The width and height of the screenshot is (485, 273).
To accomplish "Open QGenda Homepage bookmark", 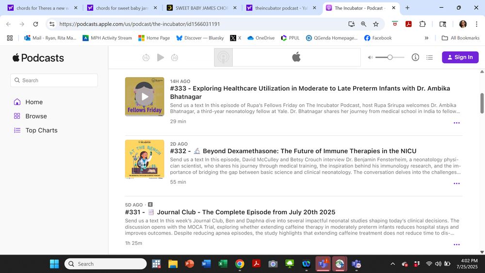I will tap(332, 38).
